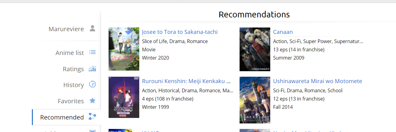
Task: Click the Josee to Tora poster thumbnail
Action: coord(124,49)
